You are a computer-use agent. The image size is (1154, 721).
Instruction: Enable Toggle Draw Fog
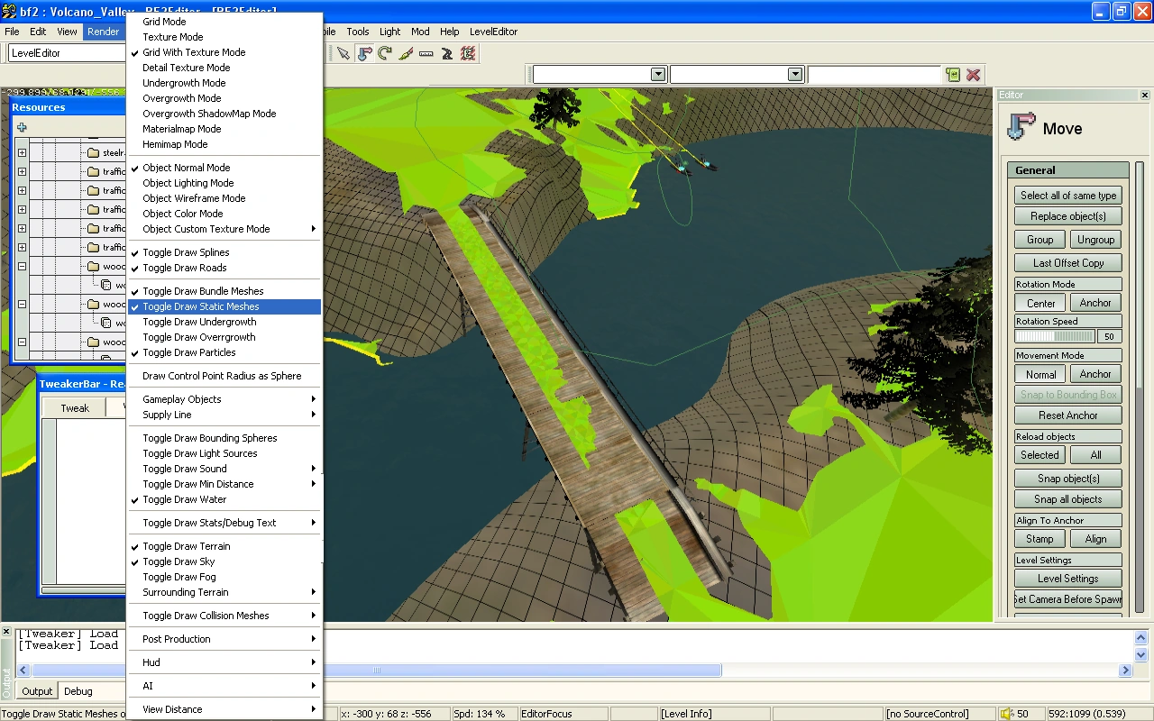(x=179, y=577)
